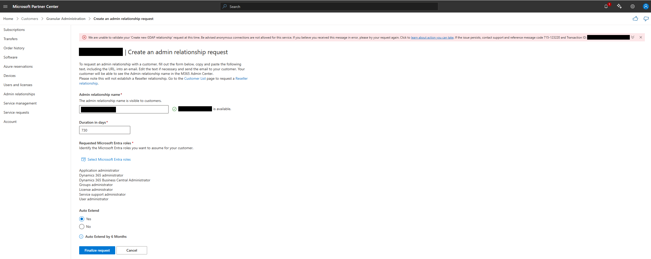Open the Select Microsoft Entra roles picker
The height and width of the screenshot is (259, 651).
[x=109, y=159]
